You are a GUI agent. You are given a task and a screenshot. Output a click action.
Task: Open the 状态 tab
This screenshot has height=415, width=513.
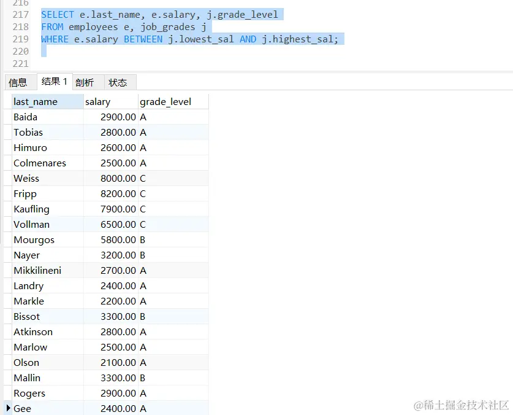click(x=120, y=82)
